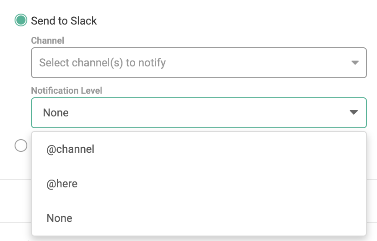Open the Channel dropdown arrow
This screenshot has width=377, height=241.
pyautogui.click(x=355, y=63)
